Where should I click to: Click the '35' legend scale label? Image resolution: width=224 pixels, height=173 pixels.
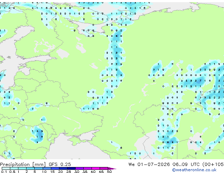85,172
